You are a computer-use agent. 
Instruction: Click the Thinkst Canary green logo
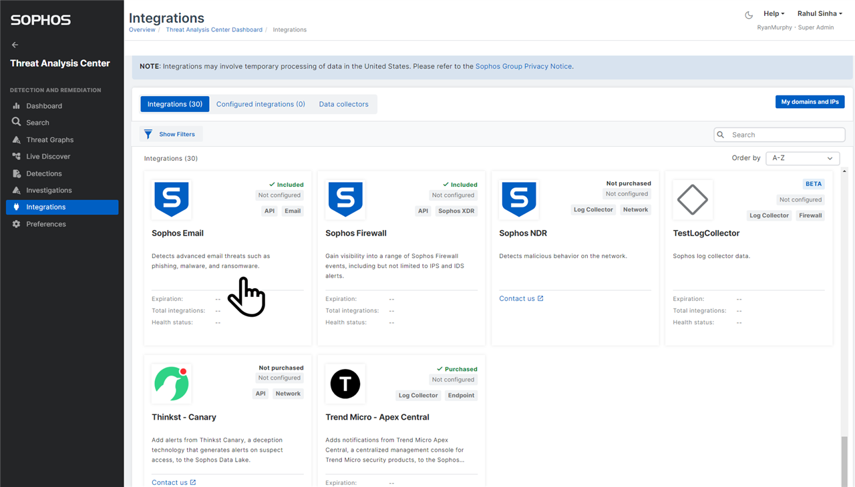pos(171,384)
